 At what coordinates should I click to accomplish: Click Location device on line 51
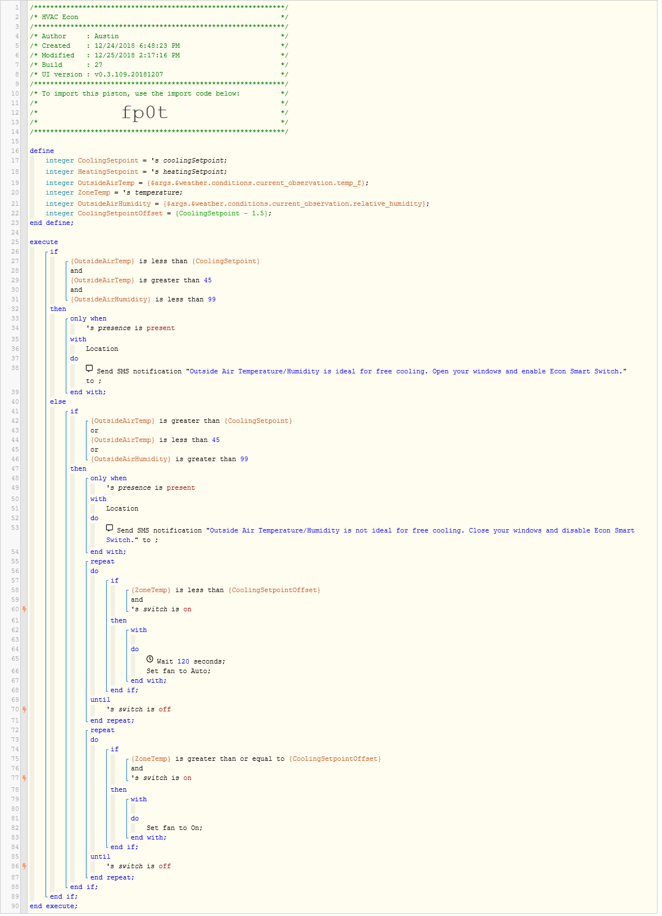tap(123, 508)
